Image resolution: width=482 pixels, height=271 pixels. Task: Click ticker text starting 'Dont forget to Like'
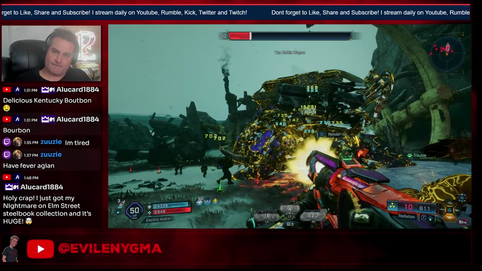[x=371, y=12]
